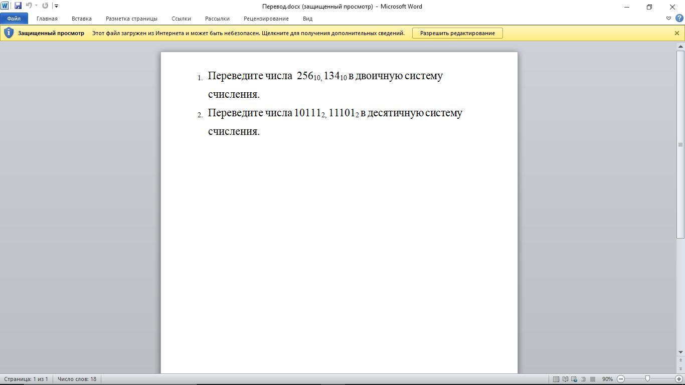Click the number 256 in the document

[x=305, y=76]
